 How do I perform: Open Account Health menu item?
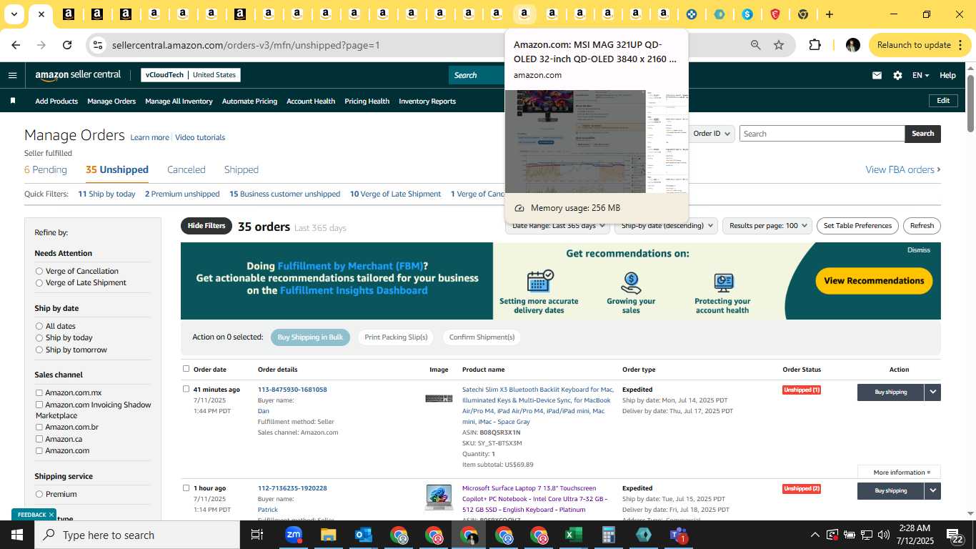point(311,101)
